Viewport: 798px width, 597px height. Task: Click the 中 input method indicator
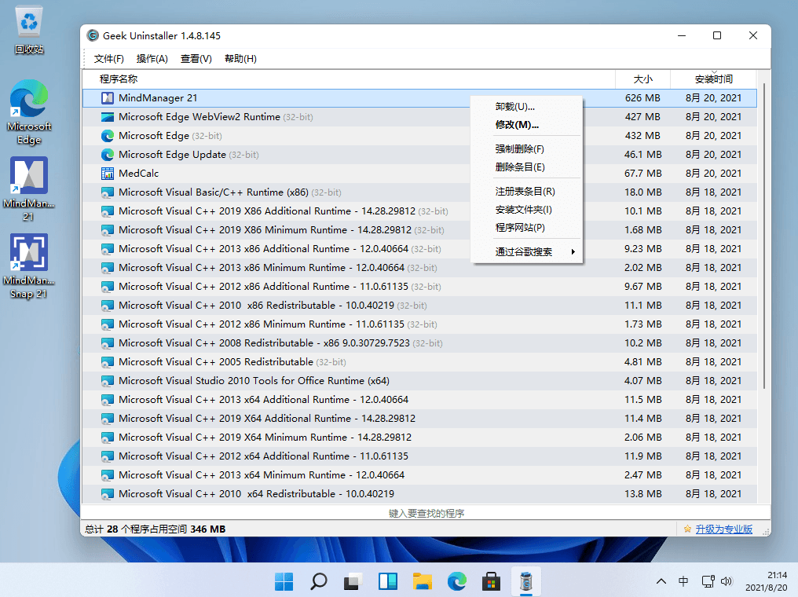pyautogui.click(x=683, y=581)
